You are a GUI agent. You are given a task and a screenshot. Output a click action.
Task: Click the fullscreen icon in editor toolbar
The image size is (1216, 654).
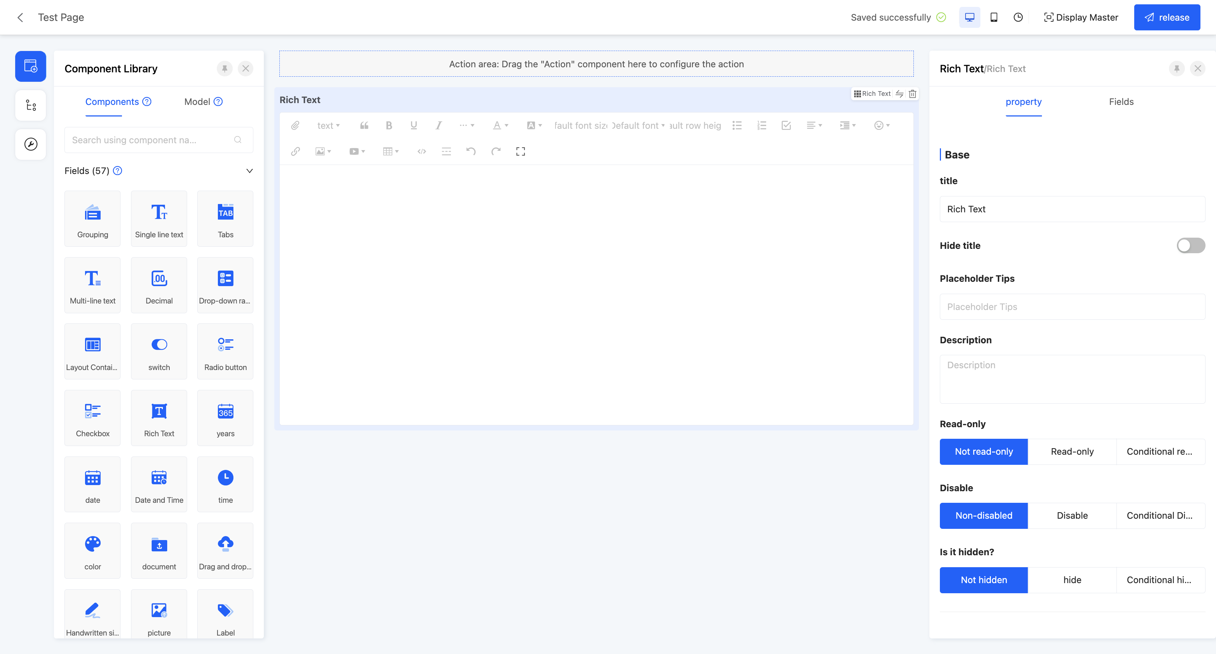point(520,152)
